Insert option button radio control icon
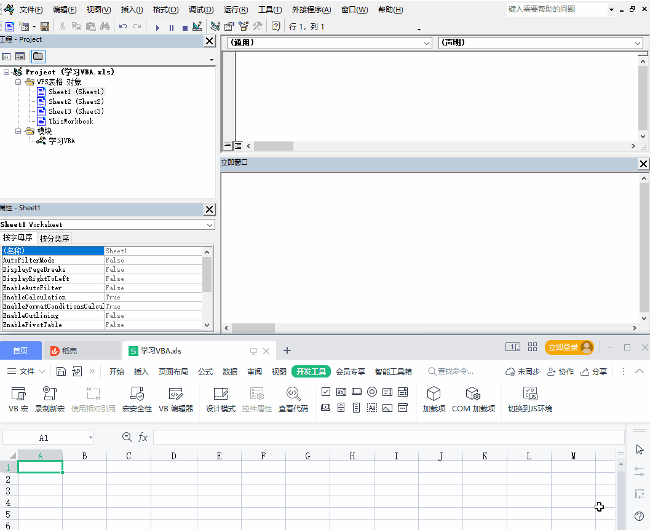The height and width of the screenshot is (530, 650). coord(372,392)
